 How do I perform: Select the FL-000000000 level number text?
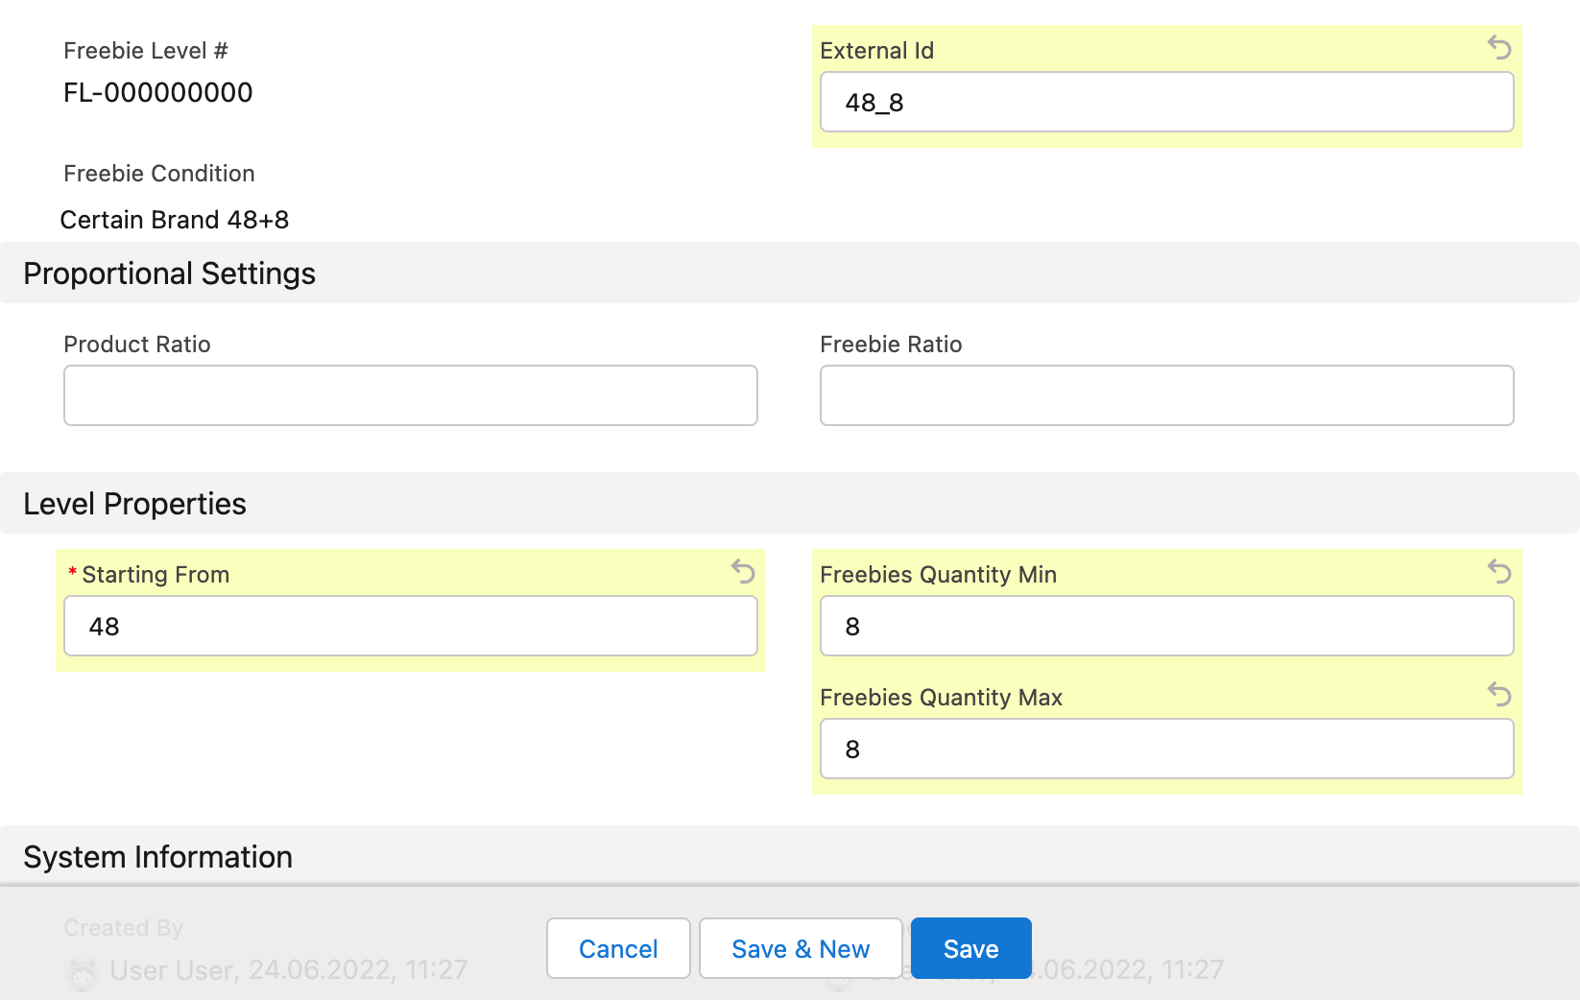(x=158, y=93)
